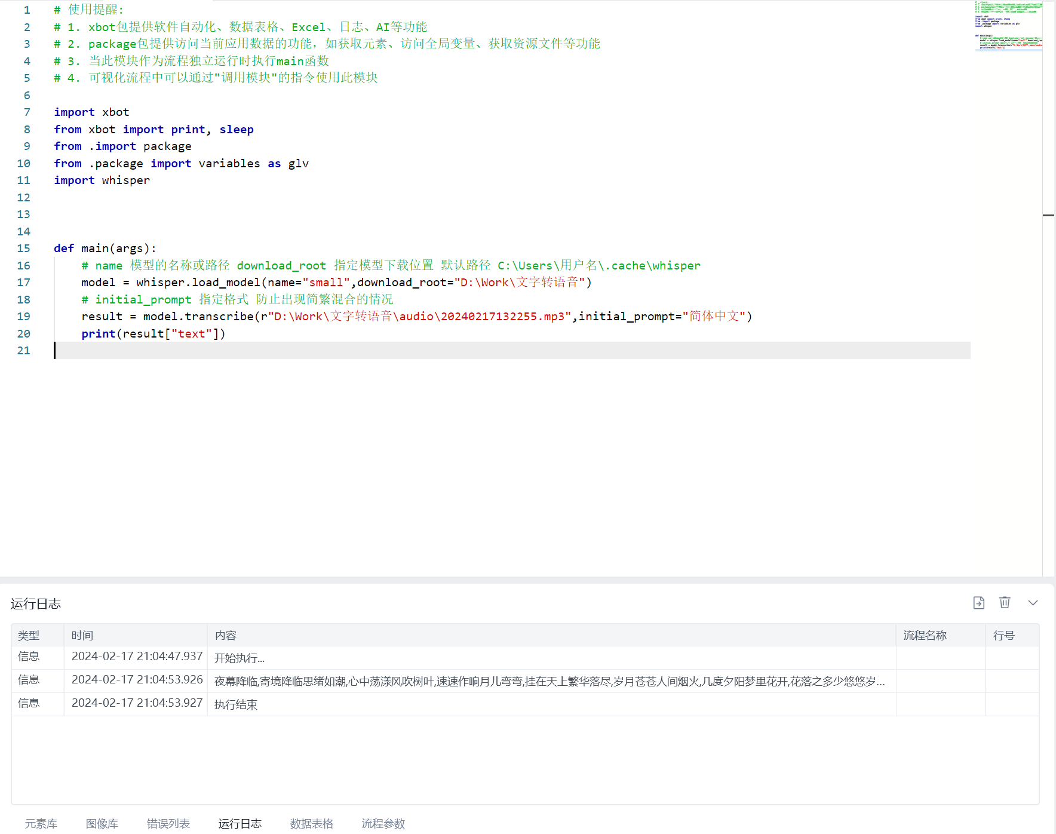Screen dimensions: 1056x834
Task: Click line number 15 in the gutter
Action: coord(23,249)
